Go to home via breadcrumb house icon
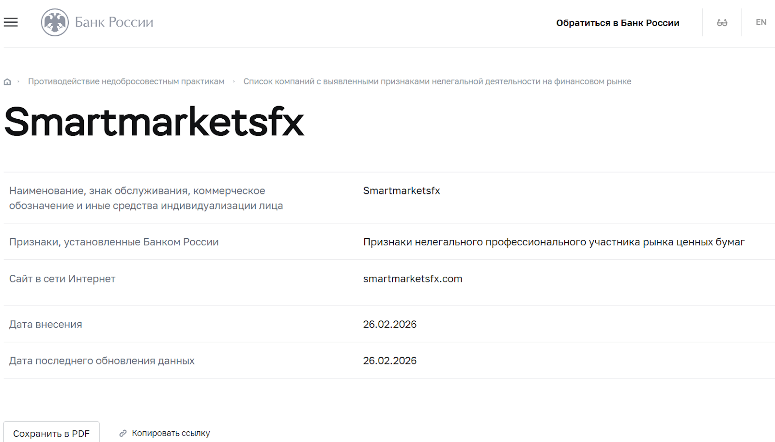This screenshot has width=775, height=442. (x=7, y=82)
